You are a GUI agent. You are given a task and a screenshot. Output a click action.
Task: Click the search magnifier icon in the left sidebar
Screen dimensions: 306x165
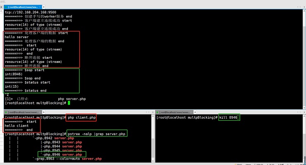pos(2,12)
